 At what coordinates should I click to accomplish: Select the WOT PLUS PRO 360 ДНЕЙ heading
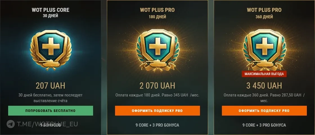tap(264, 13)
